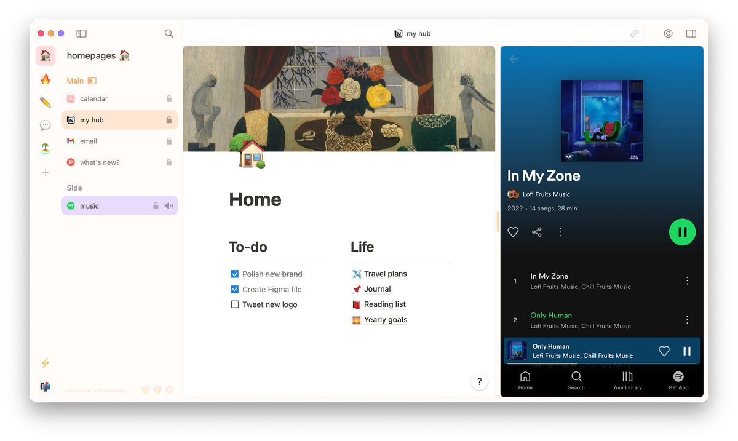The image size is (738, 441).
Task: Click the Life heading
Action: click(x=362, y=247)
